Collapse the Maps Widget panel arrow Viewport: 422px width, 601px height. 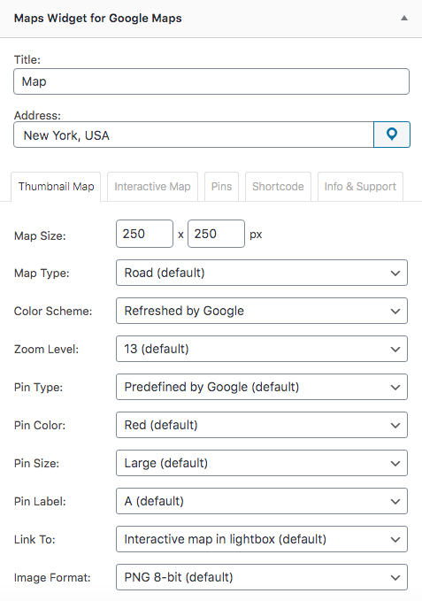pos(404,18)
